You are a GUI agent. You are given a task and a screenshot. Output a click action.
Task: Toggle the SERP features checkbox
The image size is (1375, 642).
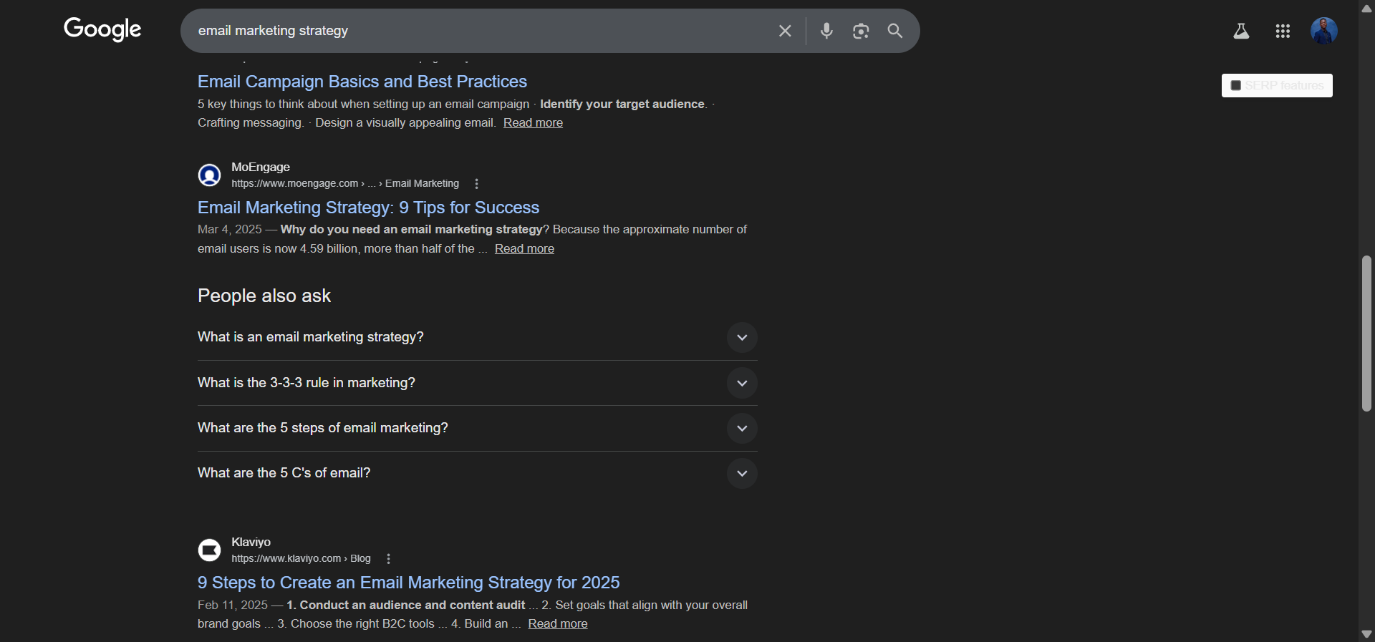pos(1235,86)
